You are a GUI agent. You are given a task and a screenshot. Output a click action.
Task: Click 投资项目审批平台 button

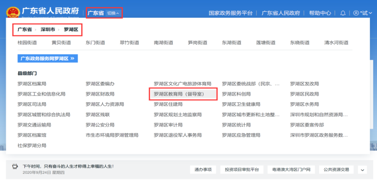pyautogui.click(x=242, y=170)
